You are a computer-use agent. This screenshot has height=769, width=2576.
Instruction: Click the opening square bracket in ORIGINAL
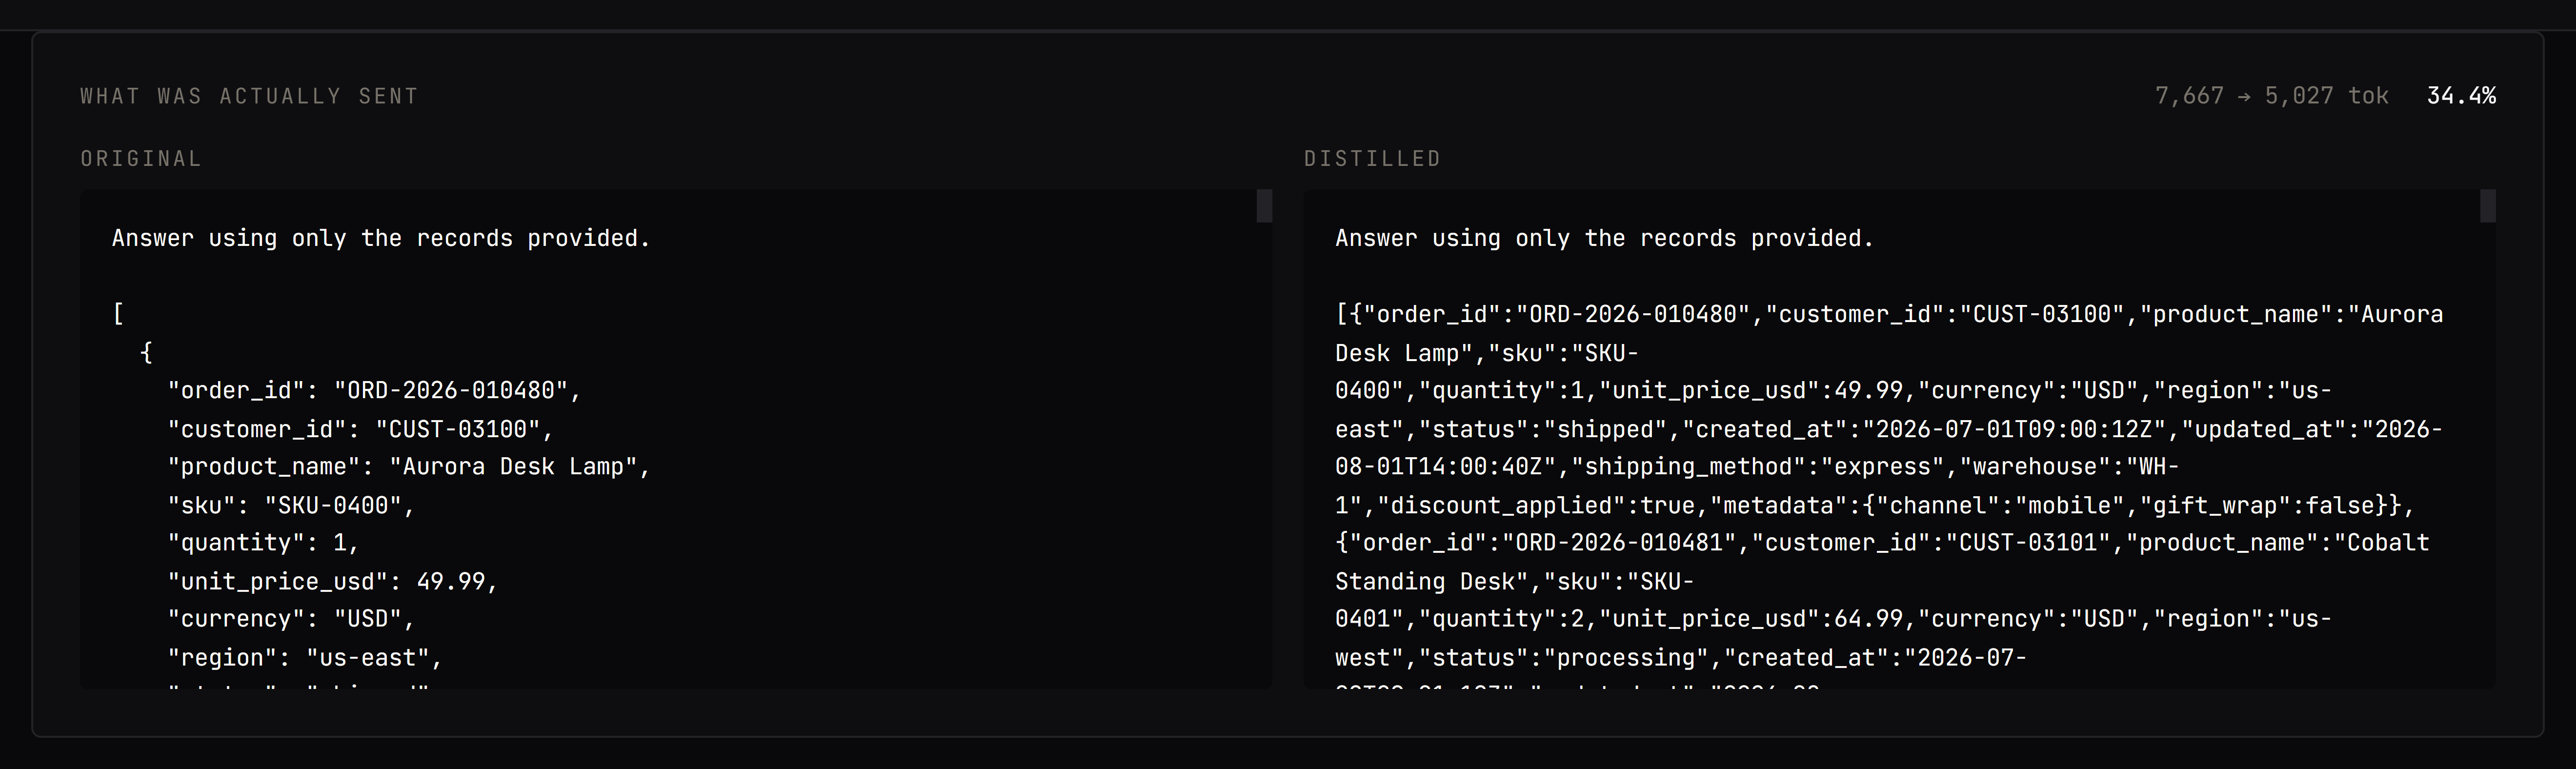[x=118, y=314]
